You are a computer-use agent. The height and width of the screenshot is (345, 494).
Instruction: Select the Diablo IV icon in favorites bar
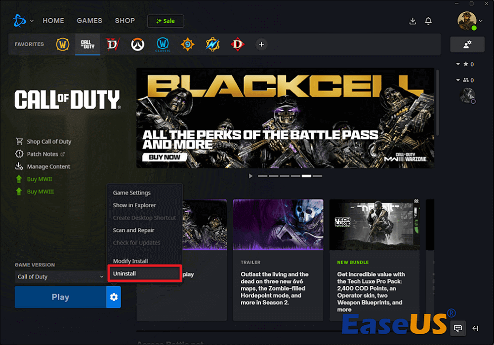tap(113, 44)
